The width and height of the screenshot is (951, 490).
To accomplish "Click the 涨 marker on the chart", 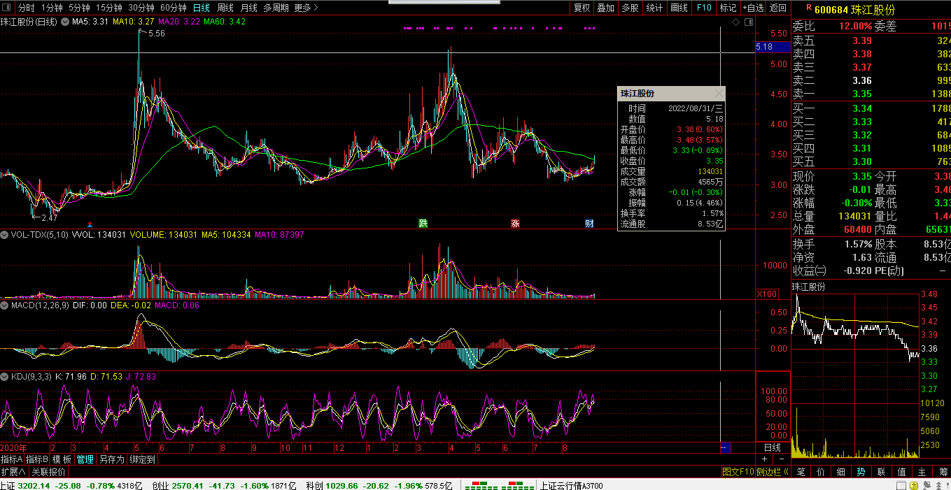I will 515,224.
